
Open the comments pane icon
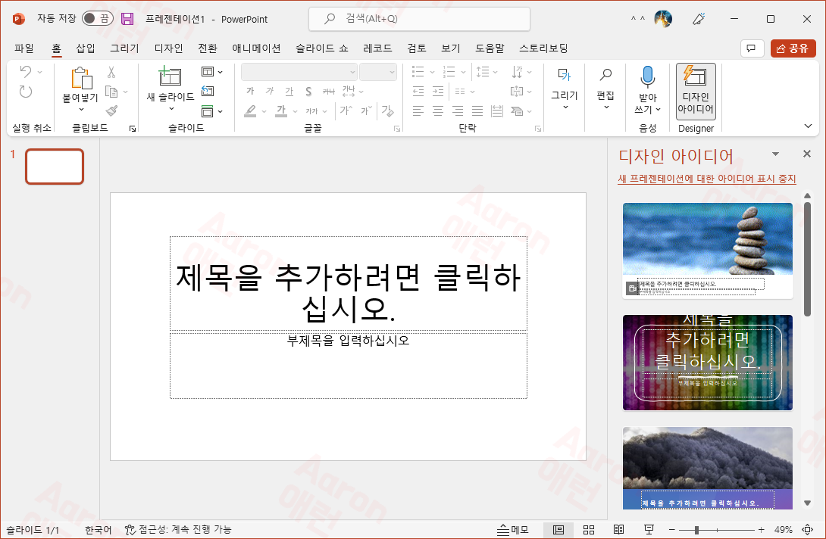[x=752, y=48]
